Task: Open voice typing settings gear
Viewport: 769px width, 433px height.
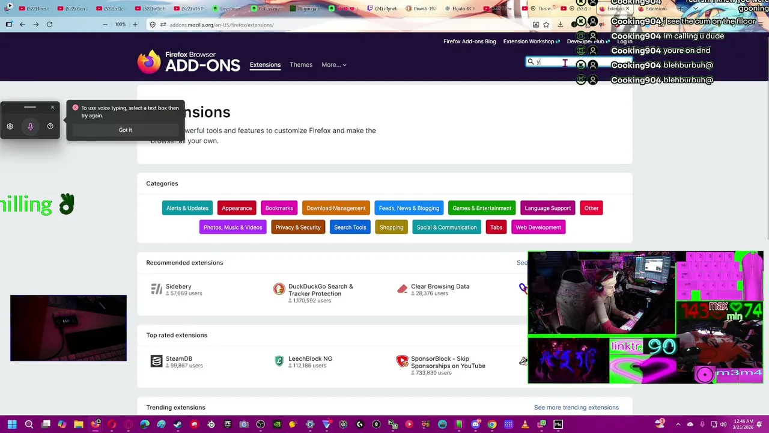Action: [10, 126]
